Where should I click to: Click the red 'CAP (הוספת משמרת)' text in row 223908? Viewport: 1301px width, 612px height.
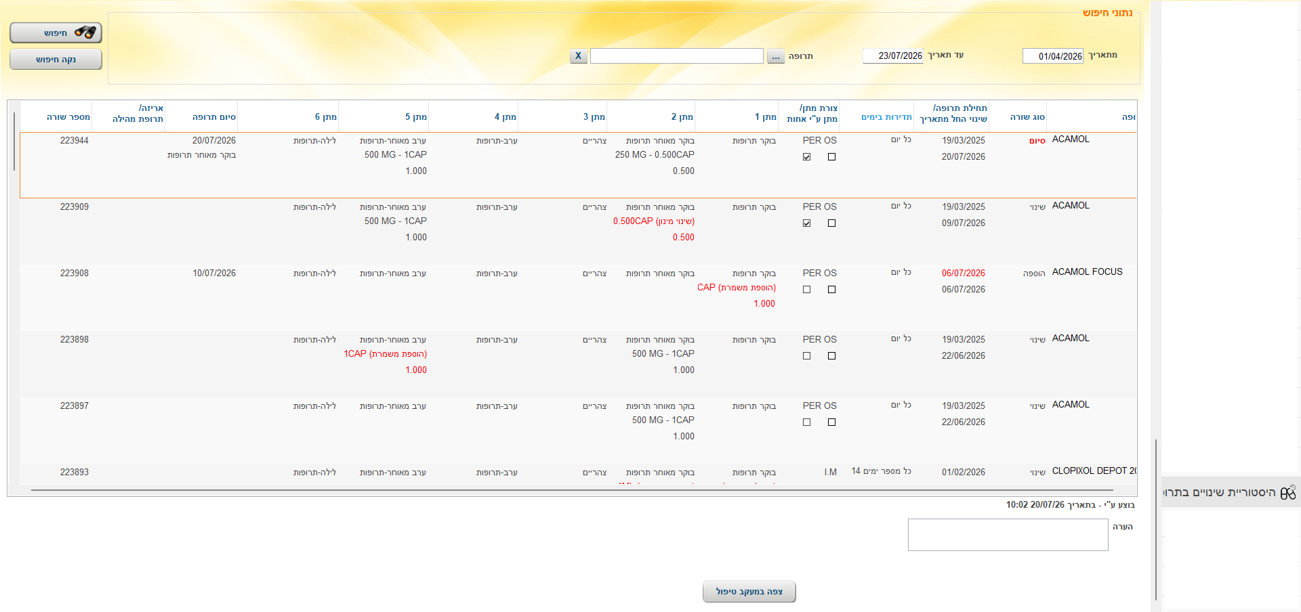pyautogui.click(x=737, y=288)
